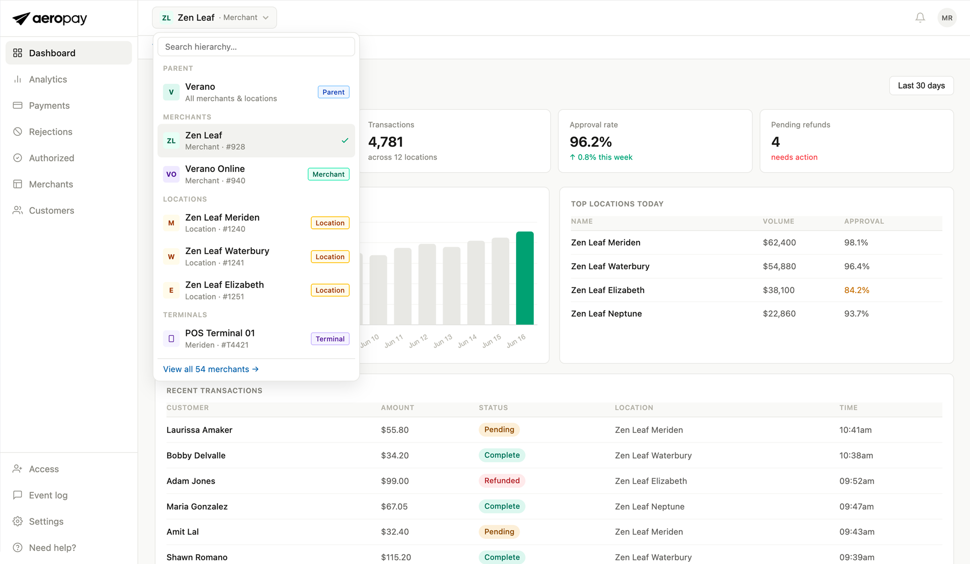Viewport: 970px width, 564px height.
Task: Click the VO avatar for Verano Online
Action: [171, 174]
